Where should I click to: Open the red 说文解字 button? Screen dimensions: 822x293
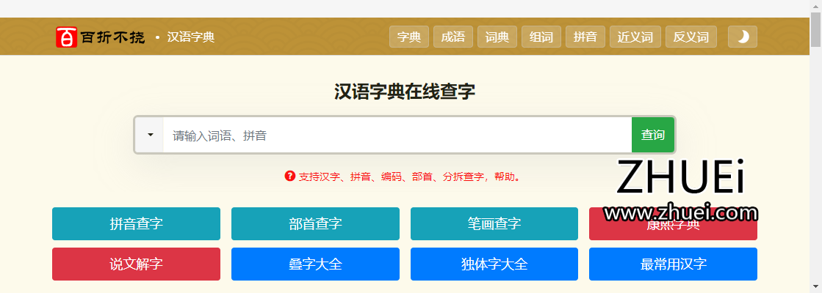136,264
